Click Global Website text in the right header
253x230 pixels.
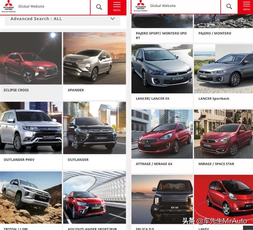pyautogui.click(x=163, y=6)
